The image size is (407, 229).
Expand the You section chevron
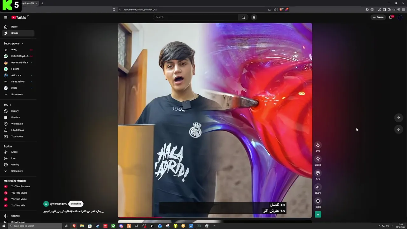[x=10, y=105]
